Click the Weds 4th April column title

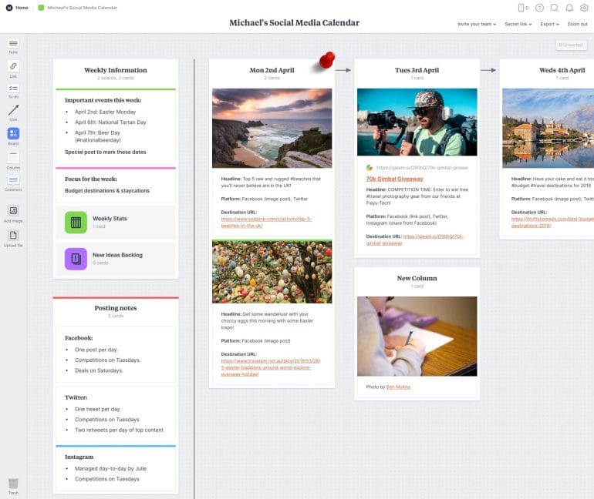(x=562, y=70)
